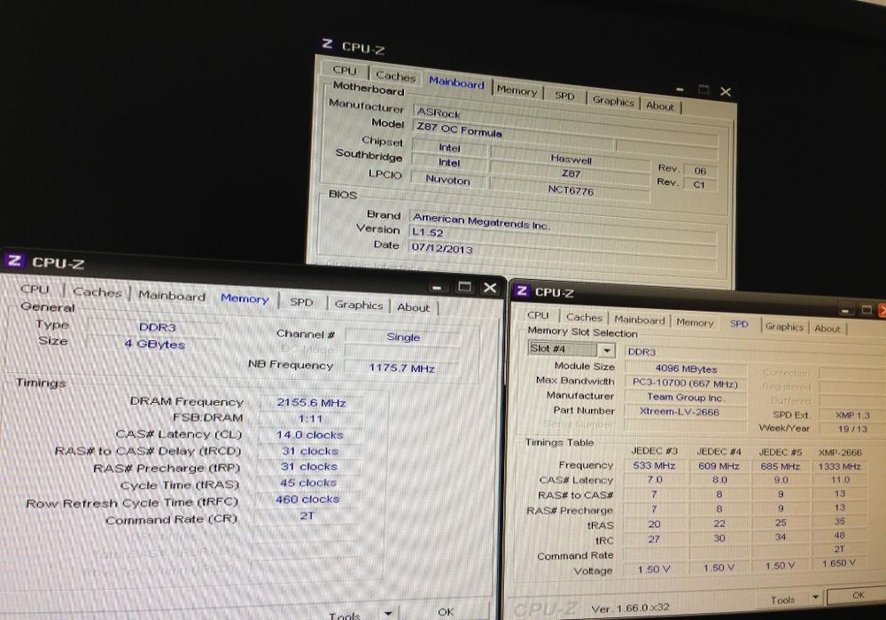Image resolution: width=886 pixels, height=620 pixels.
Task: Click the CPU-Z logo icon in the Mainboard window title
Action: pyautogui.click(x=327, y=43)
